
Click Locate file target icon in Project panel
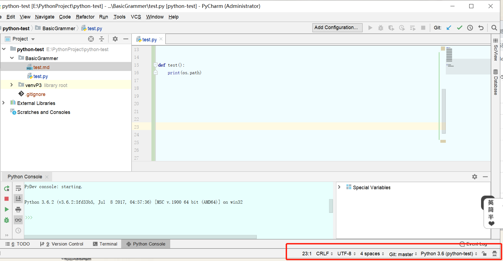coord(91,39)
